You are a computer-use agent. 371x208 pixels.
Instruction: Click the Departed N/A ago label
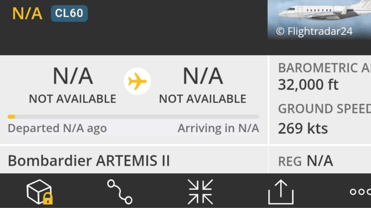[57, 128]
